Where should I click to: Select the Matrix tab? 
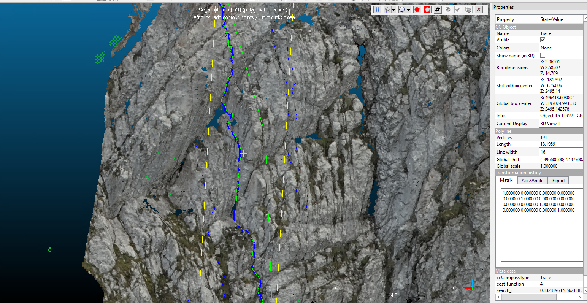(x=506, y=180)
